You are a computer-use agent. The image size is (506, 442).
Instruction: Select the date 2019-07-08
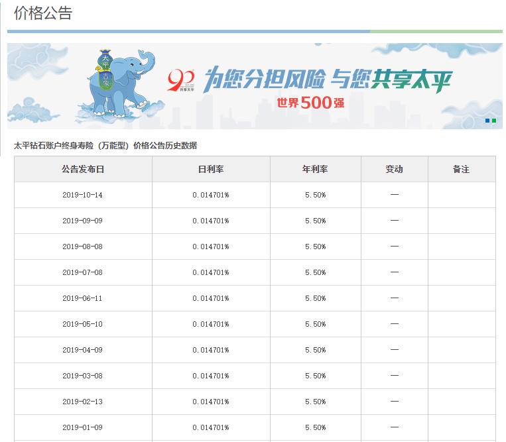coord(83,272)
